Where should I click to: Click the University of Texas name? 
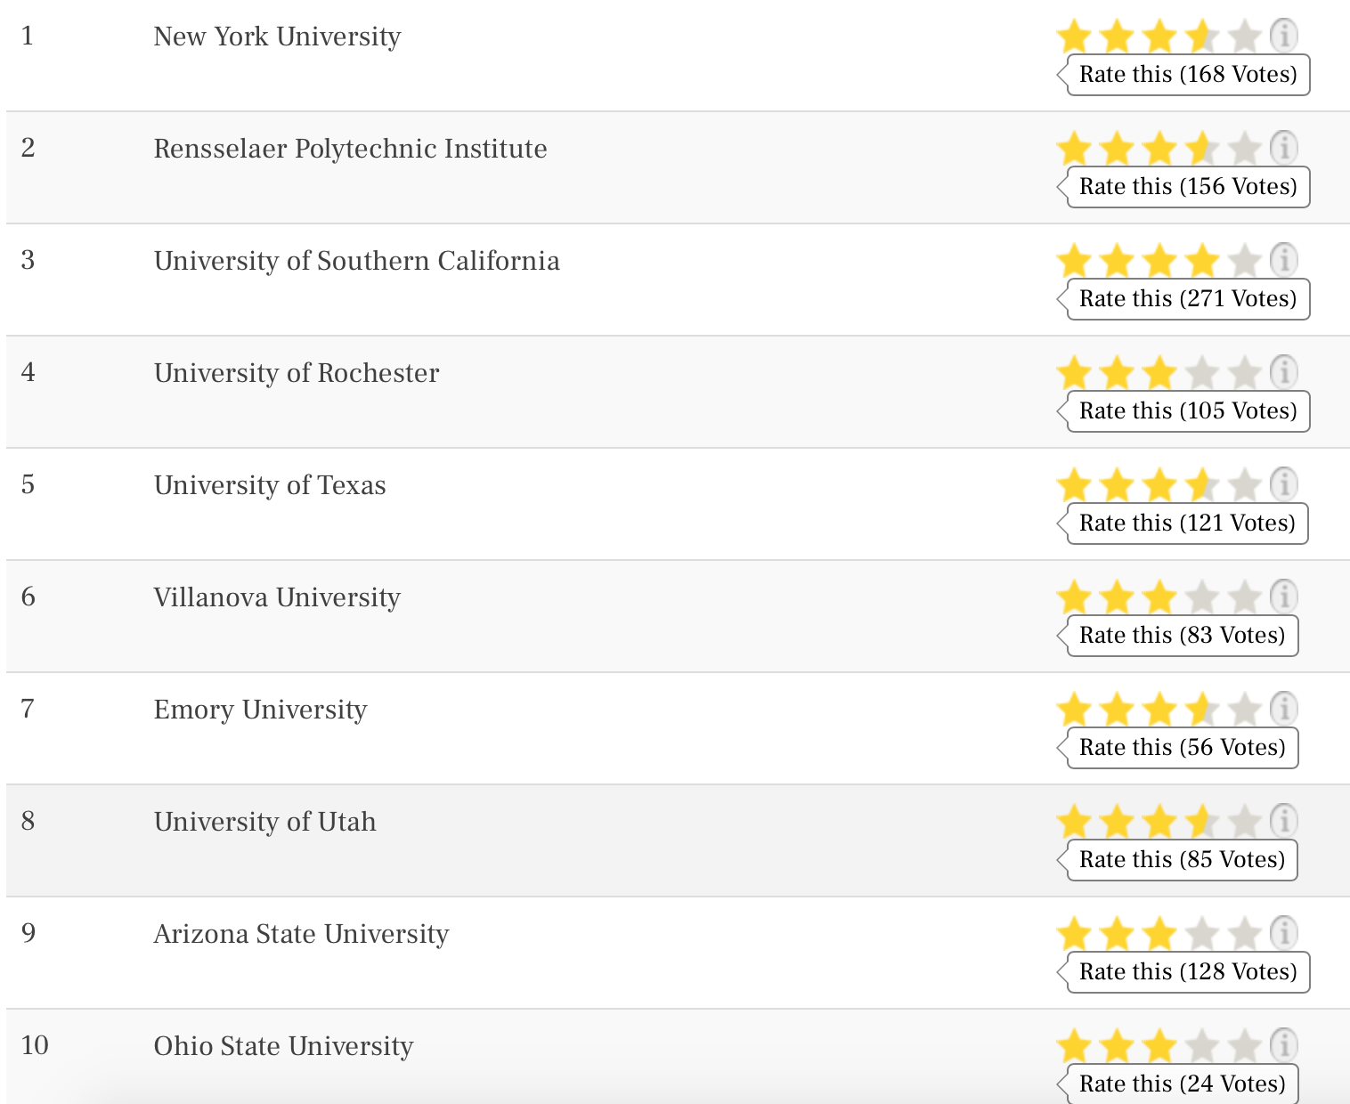[x=270, y=485]
